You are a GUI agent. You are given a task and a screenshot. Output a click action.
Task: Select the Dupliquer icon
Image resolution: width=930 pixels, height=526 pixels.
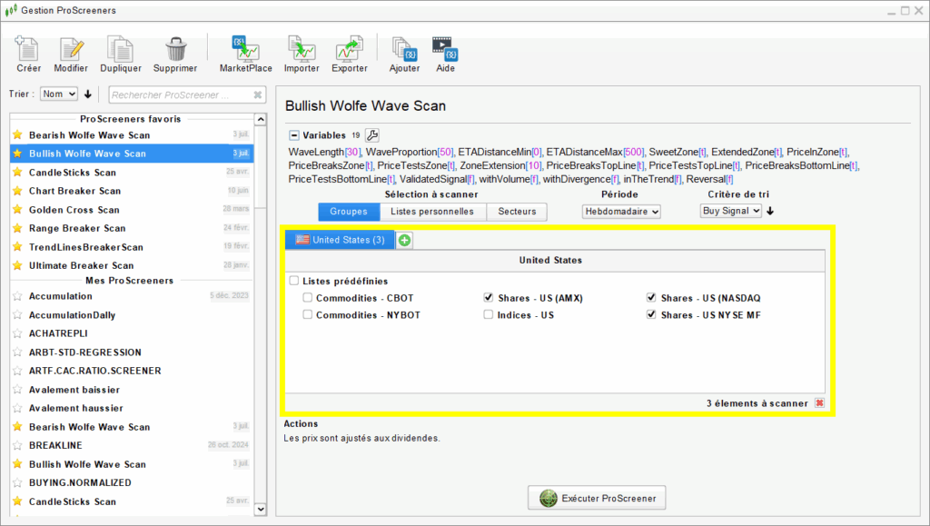tap(121, 52)
